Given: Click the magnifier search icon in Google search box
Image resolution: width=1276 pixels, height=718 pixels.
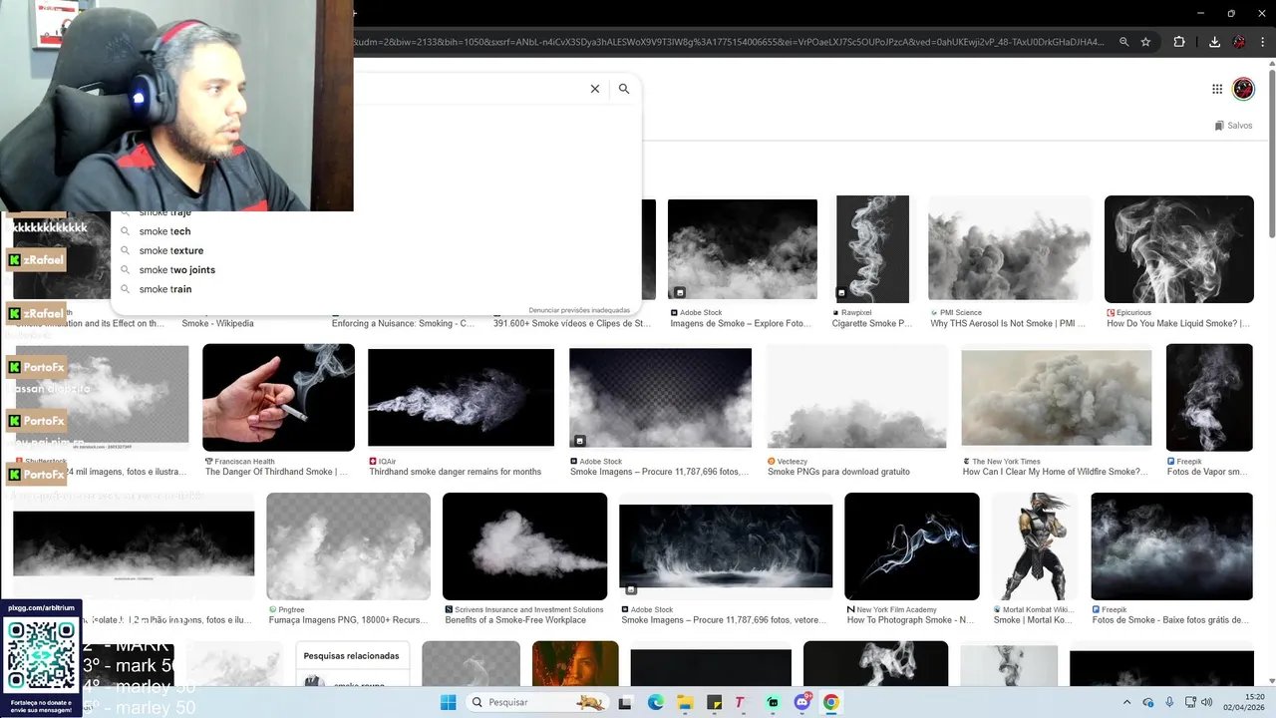Looking at the screenshot, I should 624,89.
